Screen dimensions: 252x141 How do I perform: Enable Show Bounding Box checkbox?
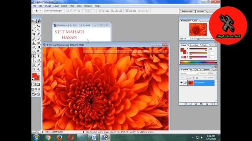click(x=45, y=11)
